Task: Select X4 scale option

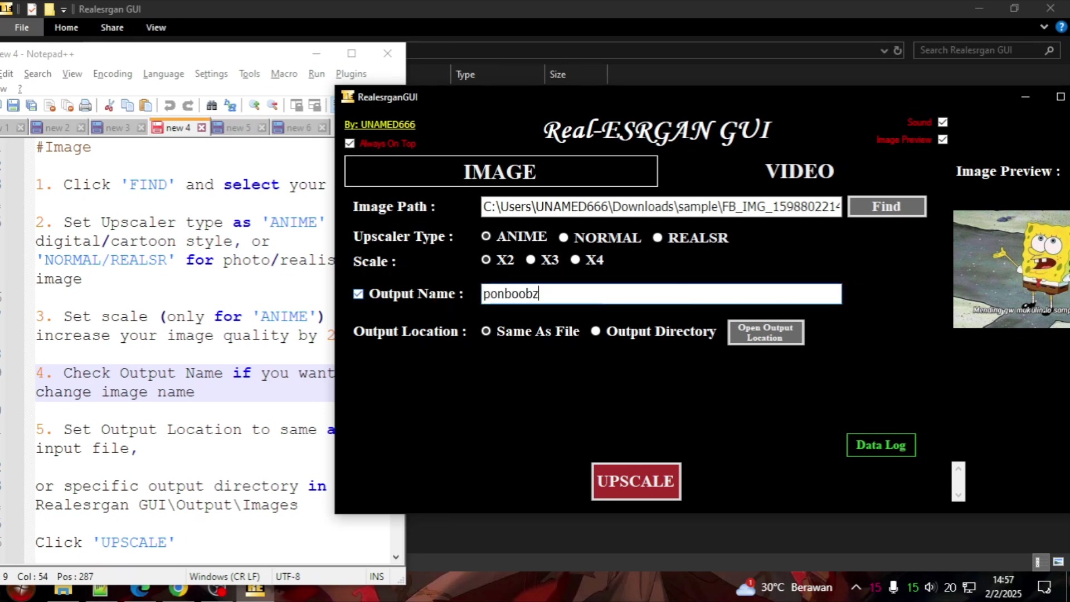Action: [x=576, y=260]
